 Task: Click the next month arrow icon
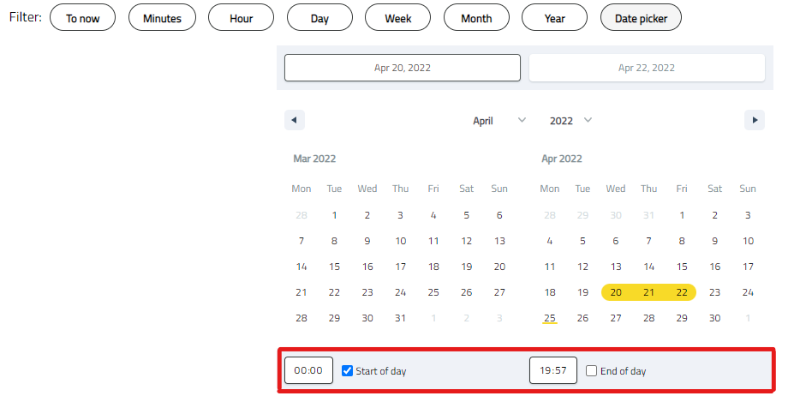tap(754, 121)
